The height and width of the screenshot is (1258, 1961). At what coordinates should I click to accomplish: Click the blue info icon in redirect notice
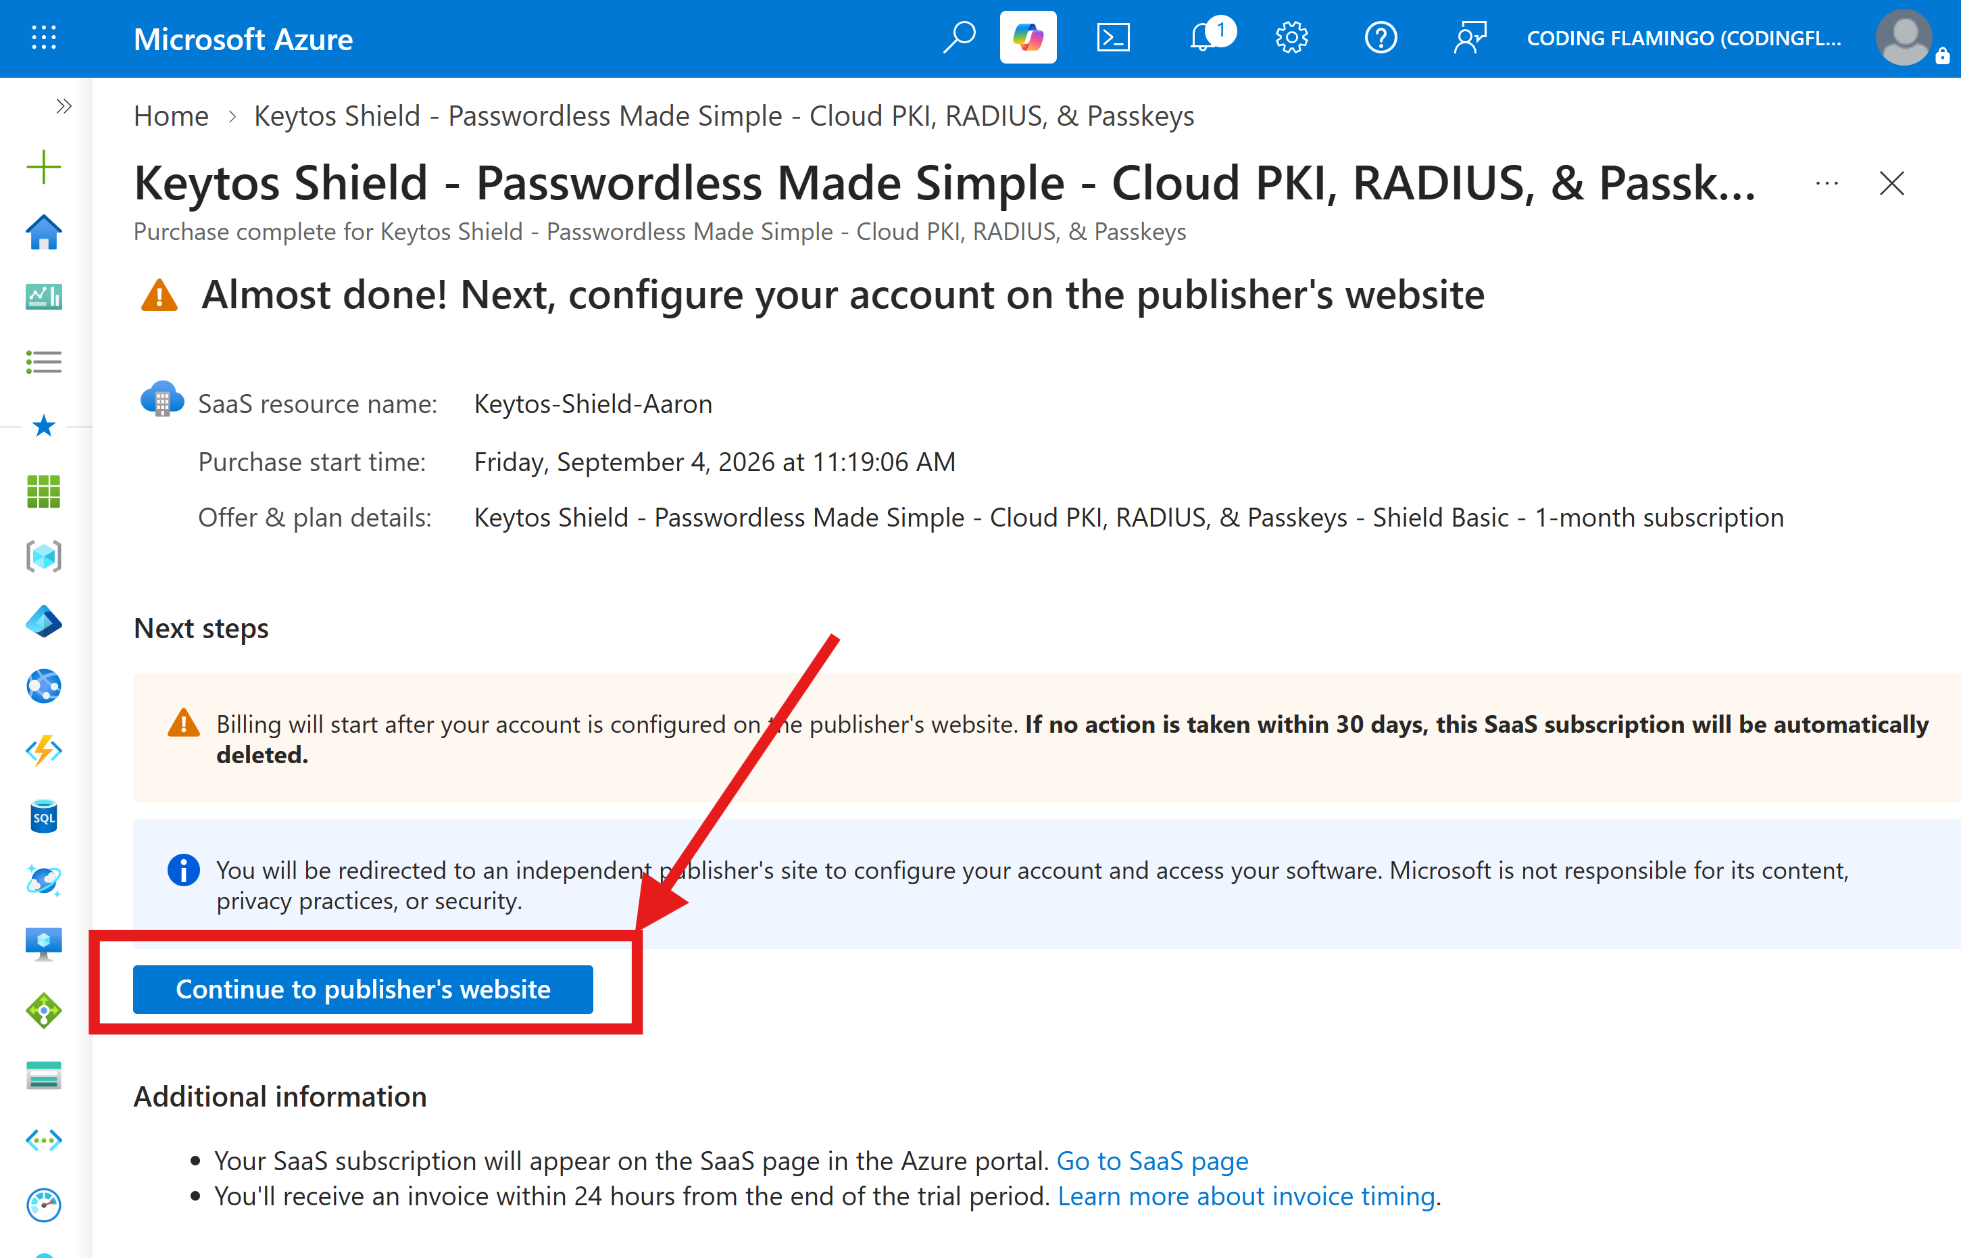tap(183, 870)
